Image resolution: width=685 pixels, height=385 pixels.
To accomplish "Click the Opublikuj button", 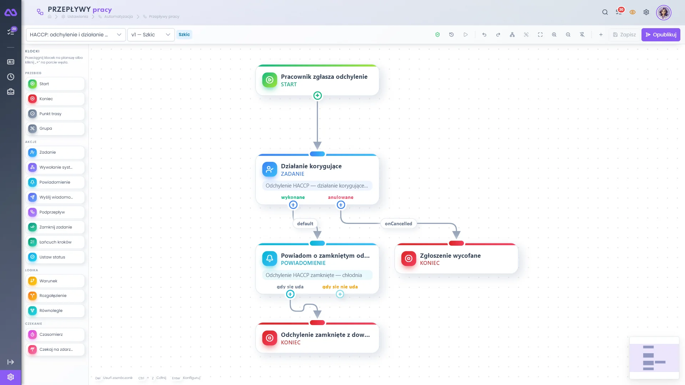I will tap(661, 35).
